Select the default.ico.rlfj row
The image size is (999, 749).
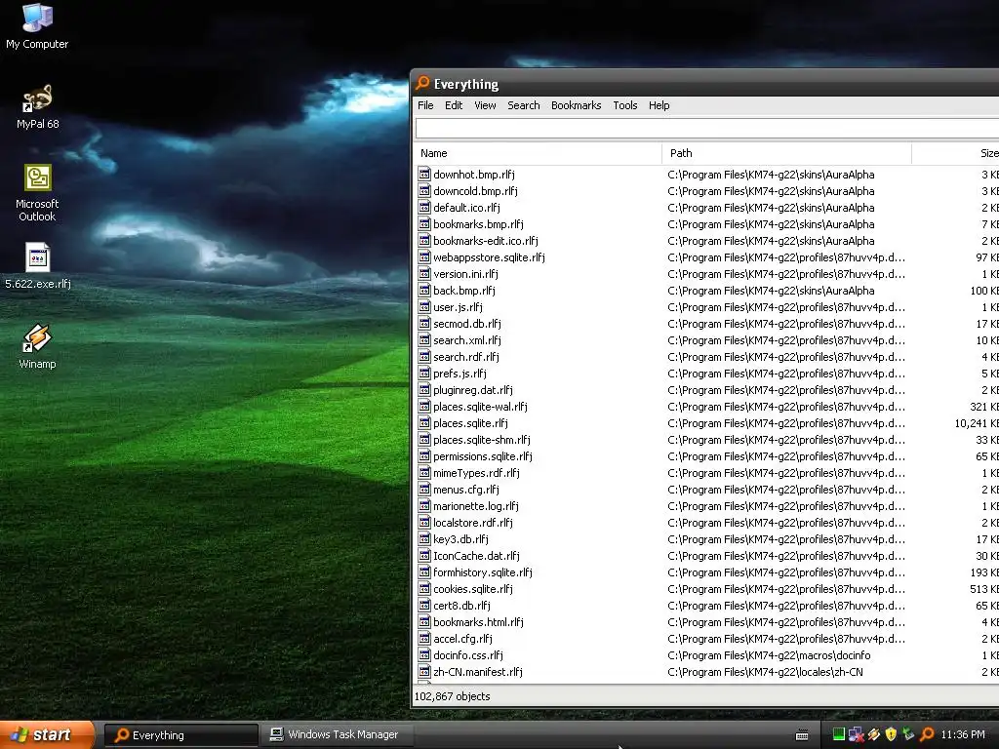707,207
